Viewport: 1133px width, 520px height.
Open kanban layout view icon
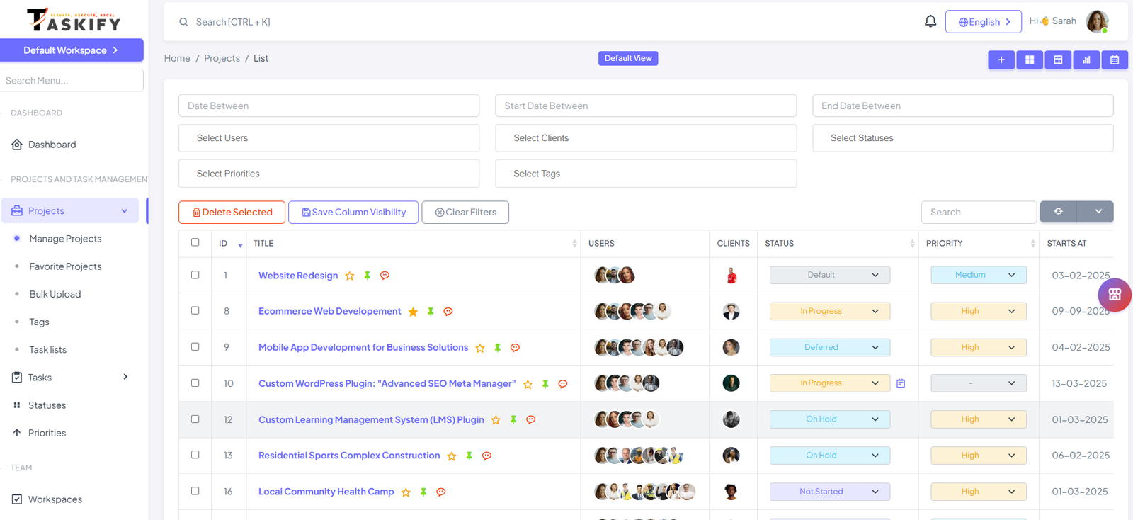click(x=1058, y=60)
